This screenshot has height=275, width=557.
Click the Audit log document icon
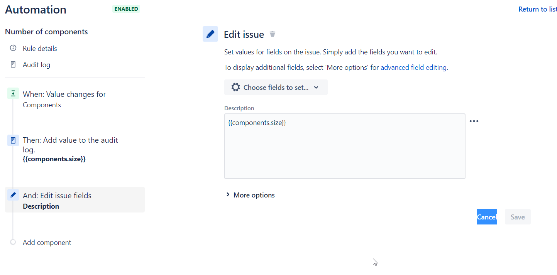click(13, 64)
